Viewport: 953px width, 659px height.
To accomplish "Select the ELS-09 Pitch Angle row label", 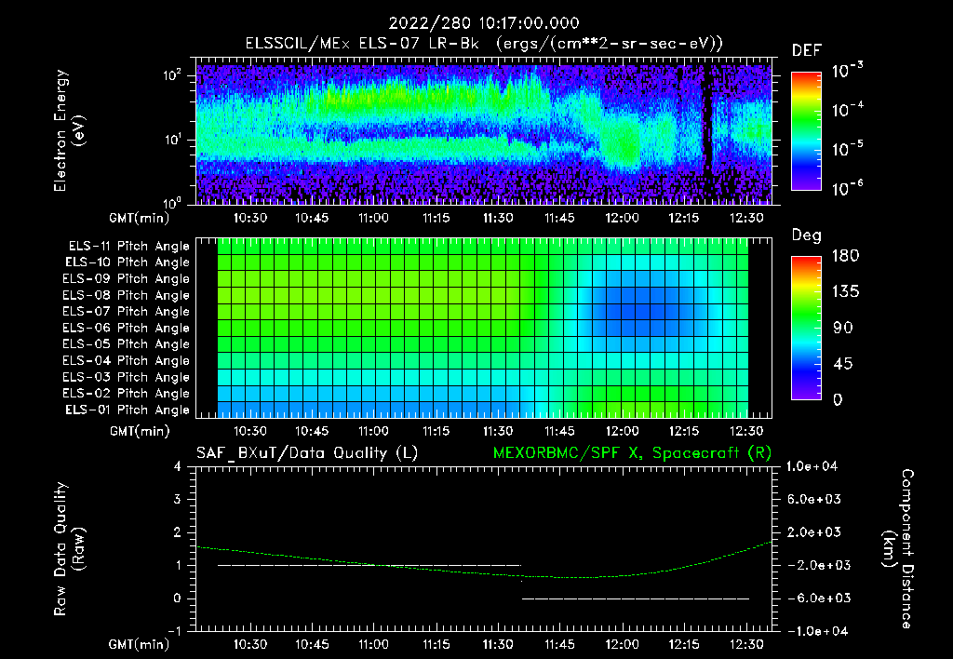I will tap(127, 279).
